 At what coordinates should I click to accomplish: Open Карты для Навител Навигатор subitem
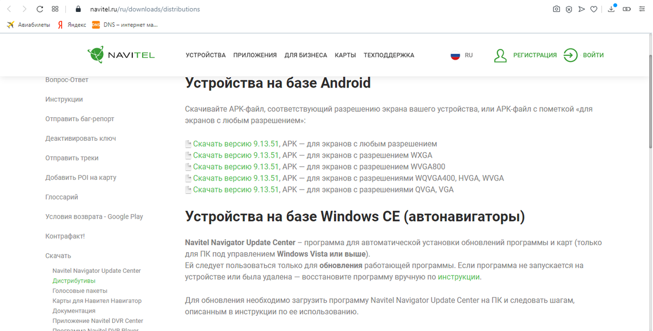pyautogui.click(x=97, y=301)
